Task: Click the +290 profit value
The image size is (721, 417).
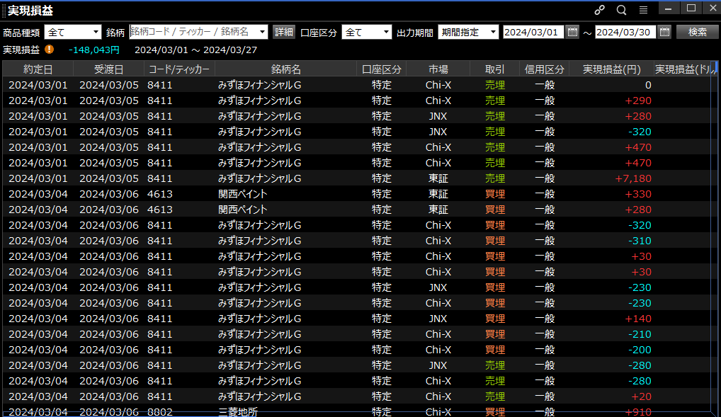Action: point(637,101)
